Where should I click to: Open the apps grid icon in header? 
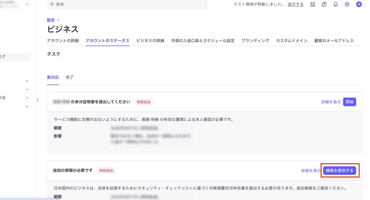click(x=313, y=4)
